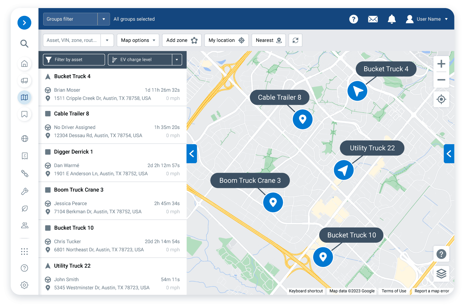Collapse the asset list panel
The width and height of the screenshot is (465, 307).
[192, 153]
